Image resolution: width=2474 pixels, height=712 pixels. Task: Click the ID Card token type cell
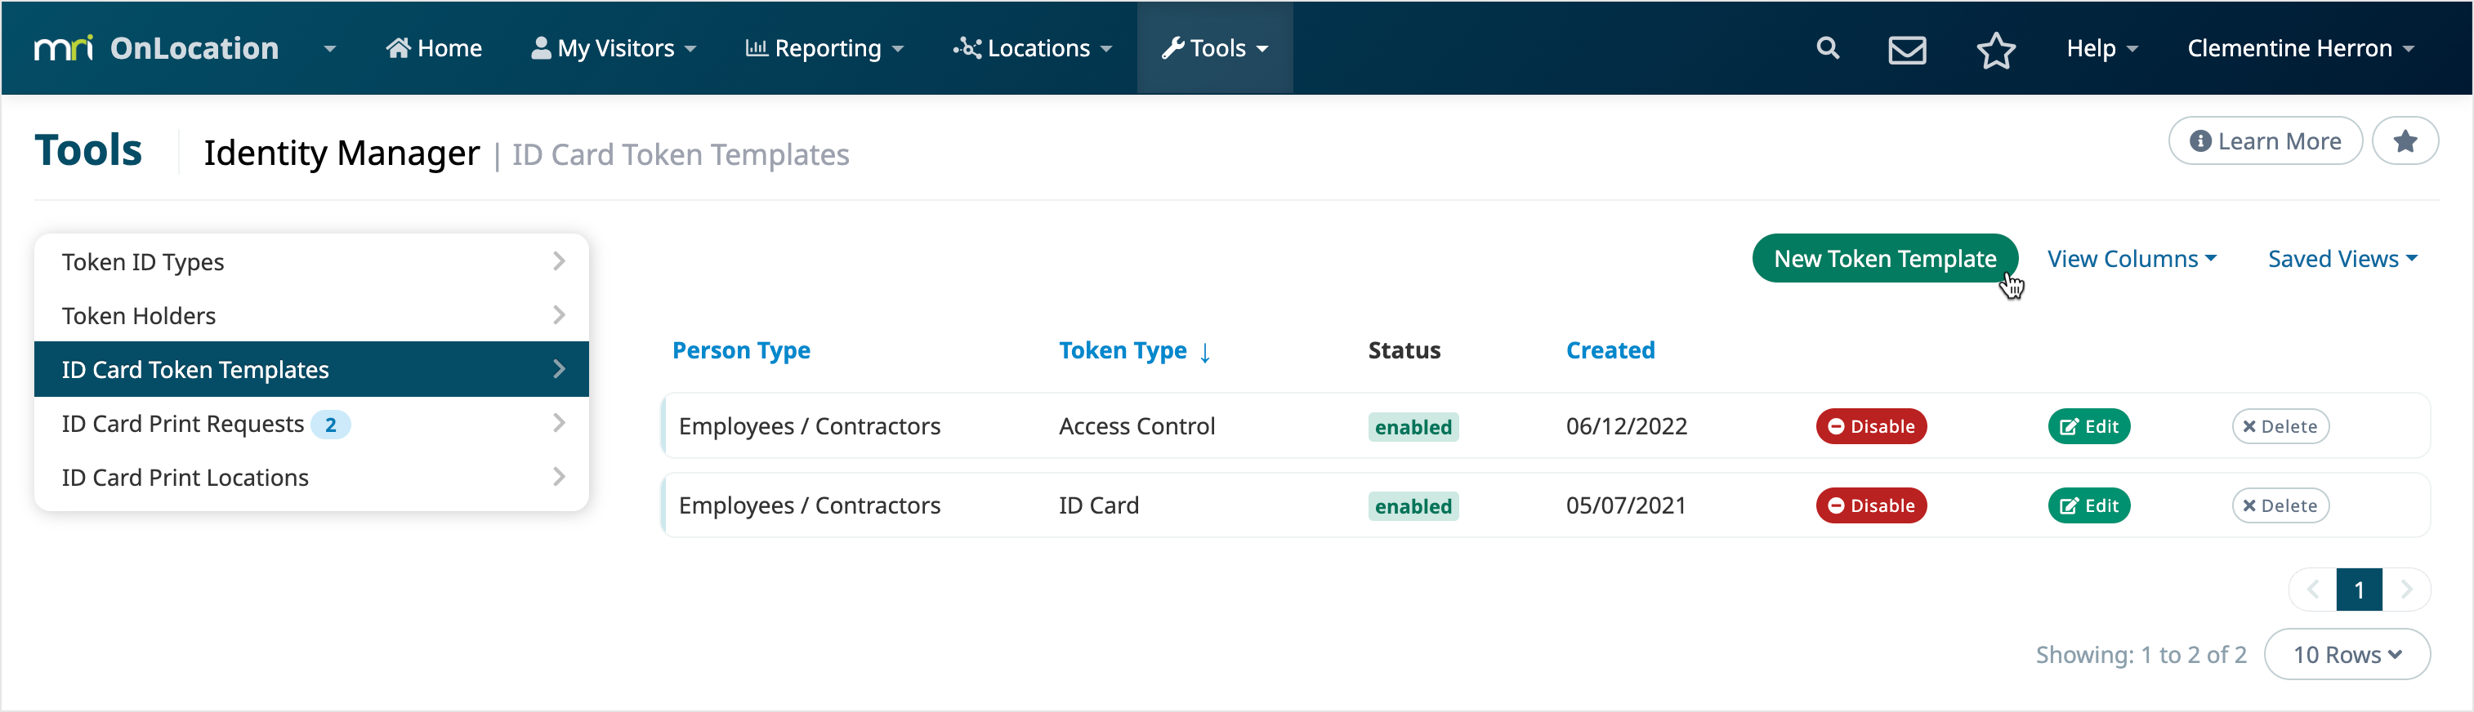[x=1099, y=505]
